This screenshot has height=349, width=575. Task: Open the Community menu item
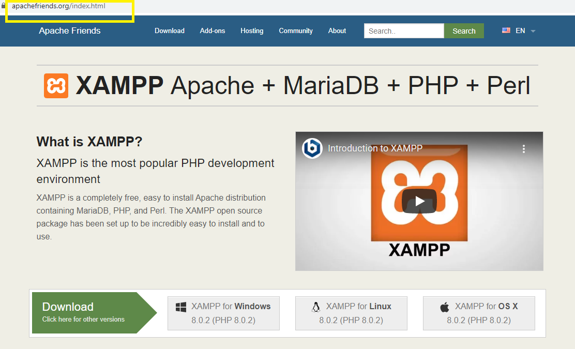pyautogui.click(x=295, y=31)
